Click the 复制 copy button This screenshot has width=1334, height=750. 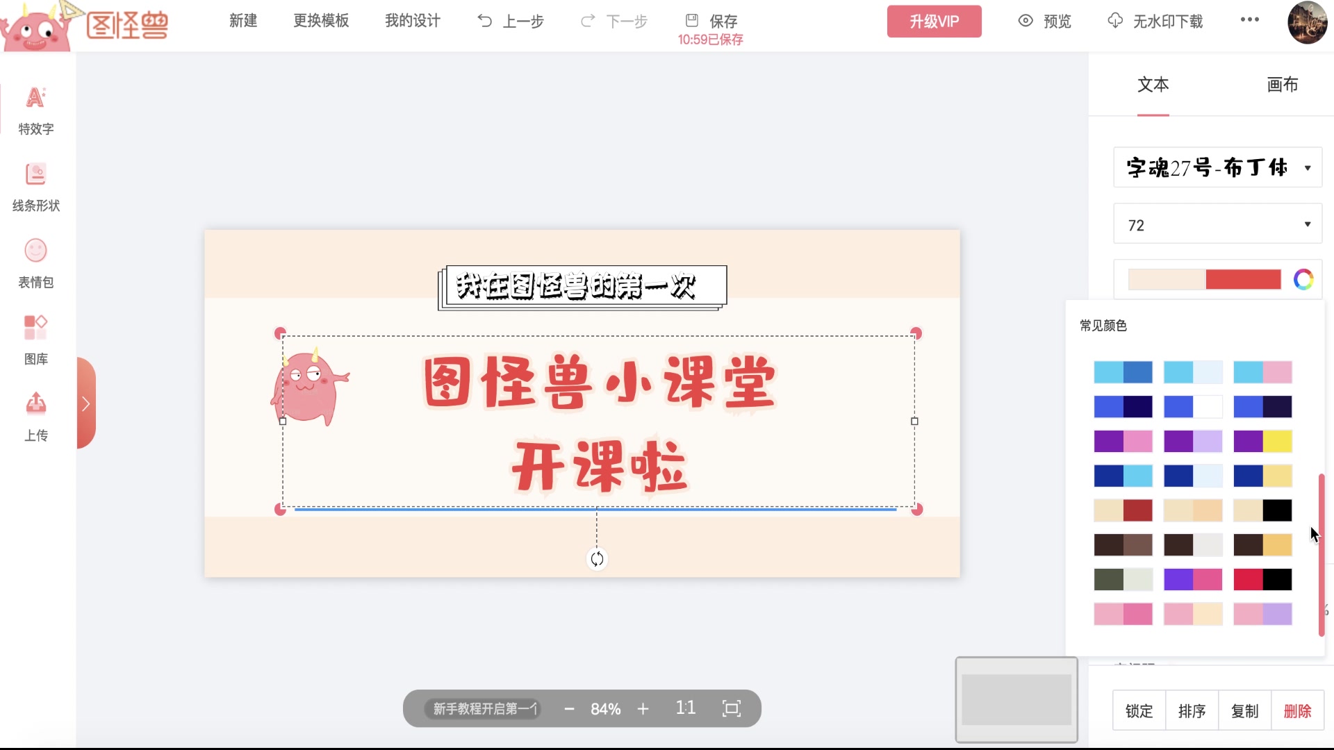coord(1245,710)
